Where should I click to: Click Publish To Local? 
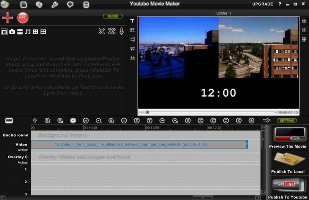(288, 163)
